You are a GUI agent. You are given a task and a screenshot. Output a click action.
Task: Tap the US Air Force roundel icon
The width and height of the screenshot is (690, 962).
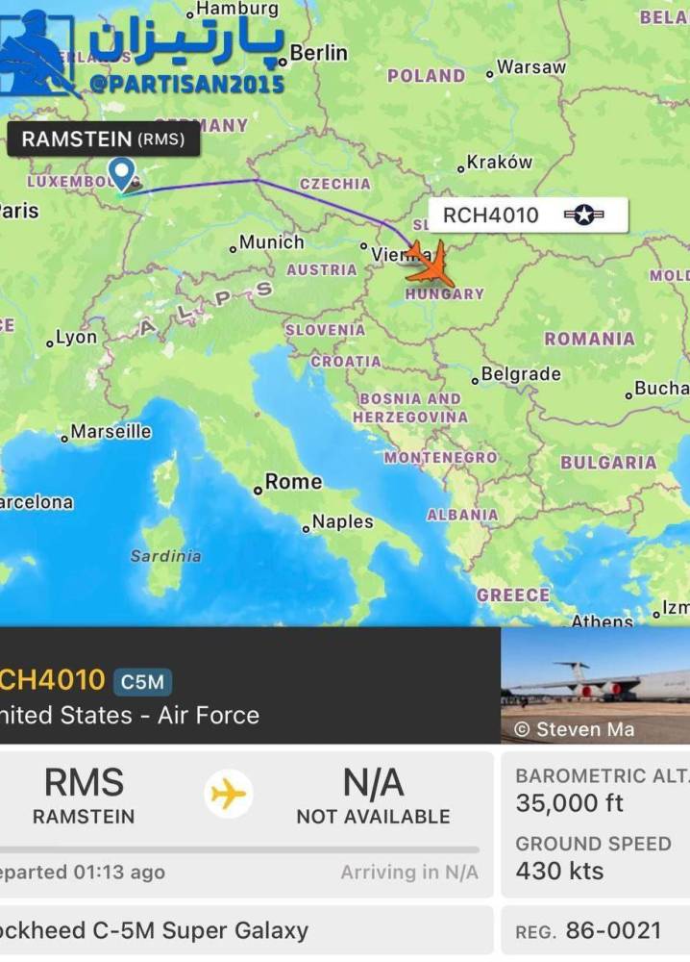tap(584, 215)
